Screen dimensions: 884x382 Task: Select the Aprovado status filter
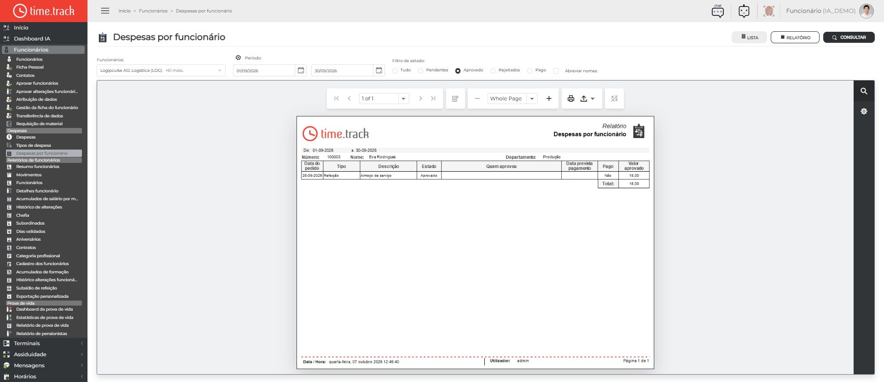point(458,71)
